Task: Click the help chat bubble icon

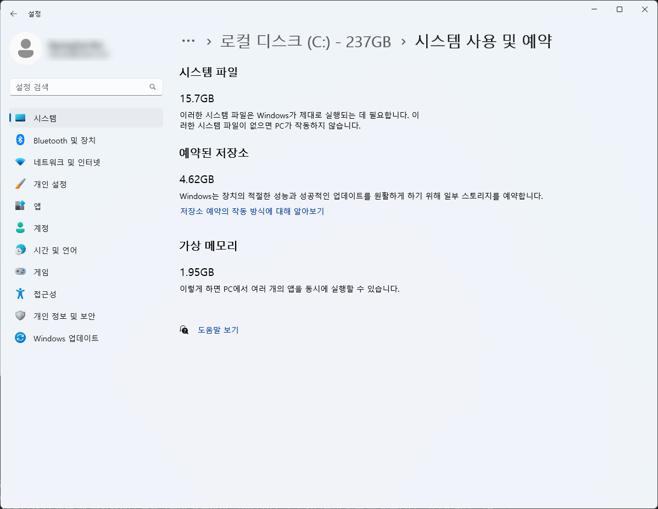Action: pyautogui.click(x=184, y=330)
